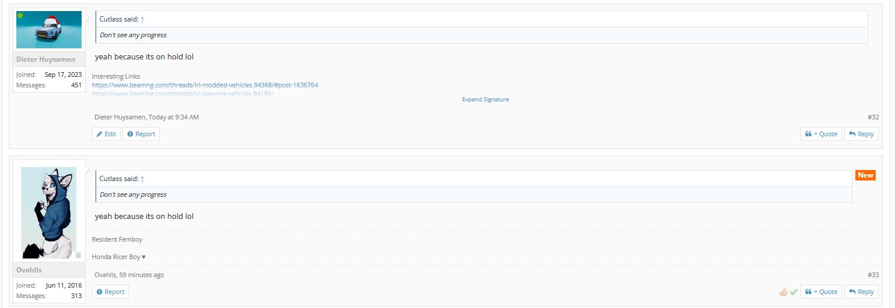This screenshot has height=308, width=895.
Task: Open post permalink #32
Action: click(873, 117)
